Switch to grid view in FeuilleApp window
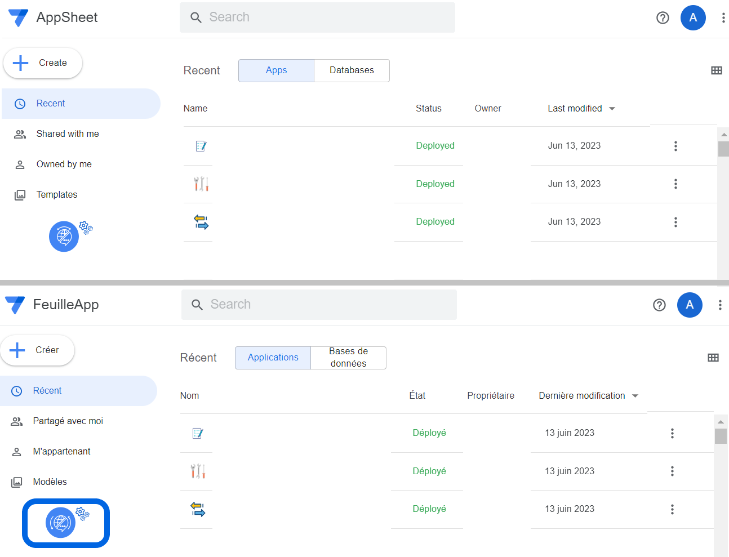The width and height of the screenshot is (729, 557). (713, 358)
